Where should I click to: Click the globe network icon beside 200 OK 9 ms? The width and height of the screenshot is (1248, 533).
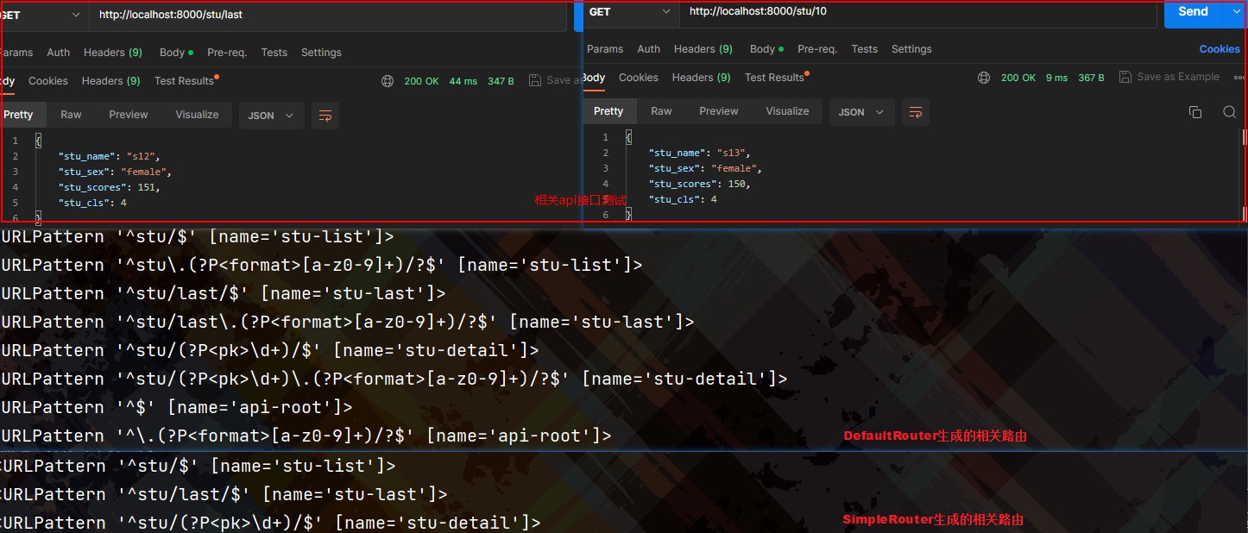pyautogui.click(x=984, y=78)
